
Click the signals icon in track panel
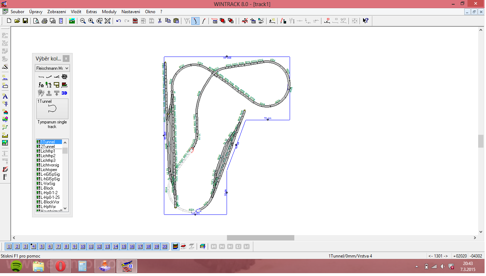coord(49,85)
